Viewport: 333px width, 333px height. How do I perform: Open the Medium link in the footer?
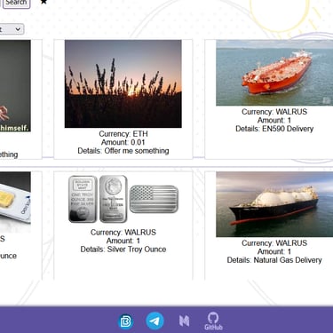[184, 321]
